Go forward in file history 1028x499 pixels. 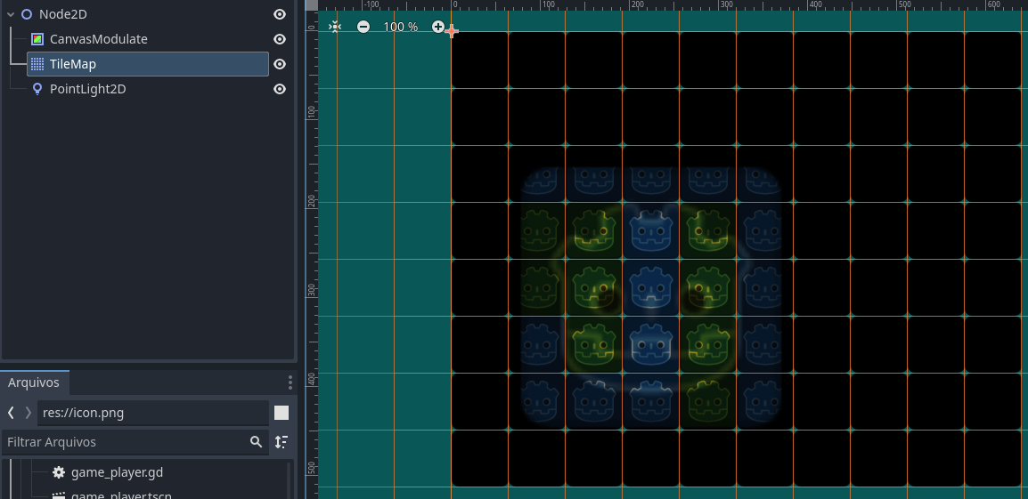28,413
